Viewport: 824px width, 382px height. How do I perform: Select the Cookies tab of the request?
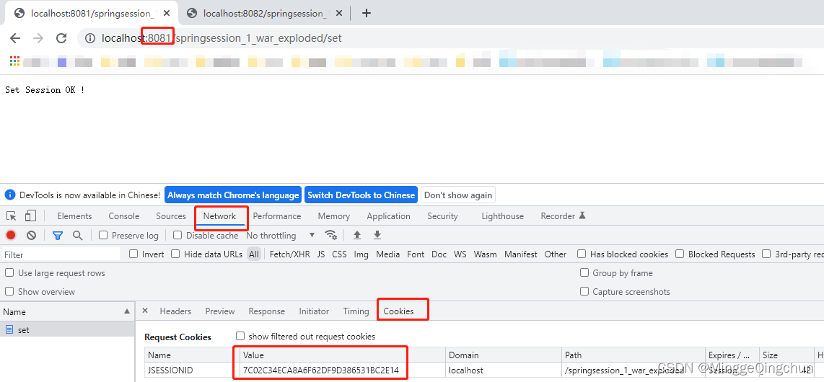[x=398, y=311]
